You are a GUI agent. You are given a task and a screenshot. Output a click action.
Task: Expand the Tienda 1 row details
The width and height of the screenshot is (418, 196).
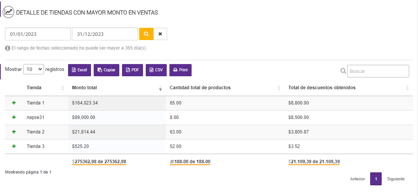click(14, 103)
